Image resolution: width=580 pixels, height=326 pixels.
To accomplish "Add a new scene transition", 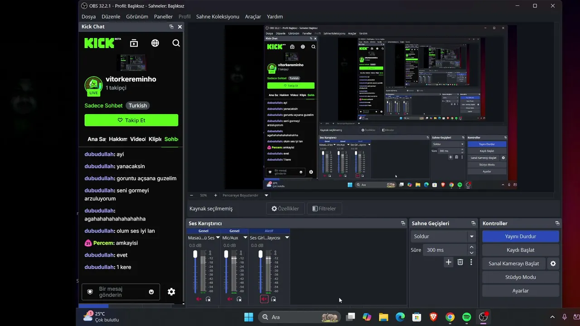I will 449,262.
